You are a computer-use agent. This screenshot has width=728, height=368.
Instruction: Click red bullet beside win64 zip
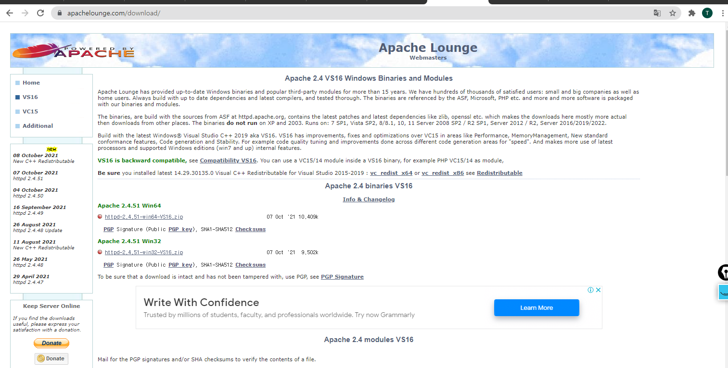point(100,217)
